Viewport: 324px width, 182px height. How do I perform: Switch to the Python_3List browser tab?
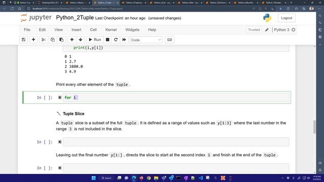coord(161,3)
